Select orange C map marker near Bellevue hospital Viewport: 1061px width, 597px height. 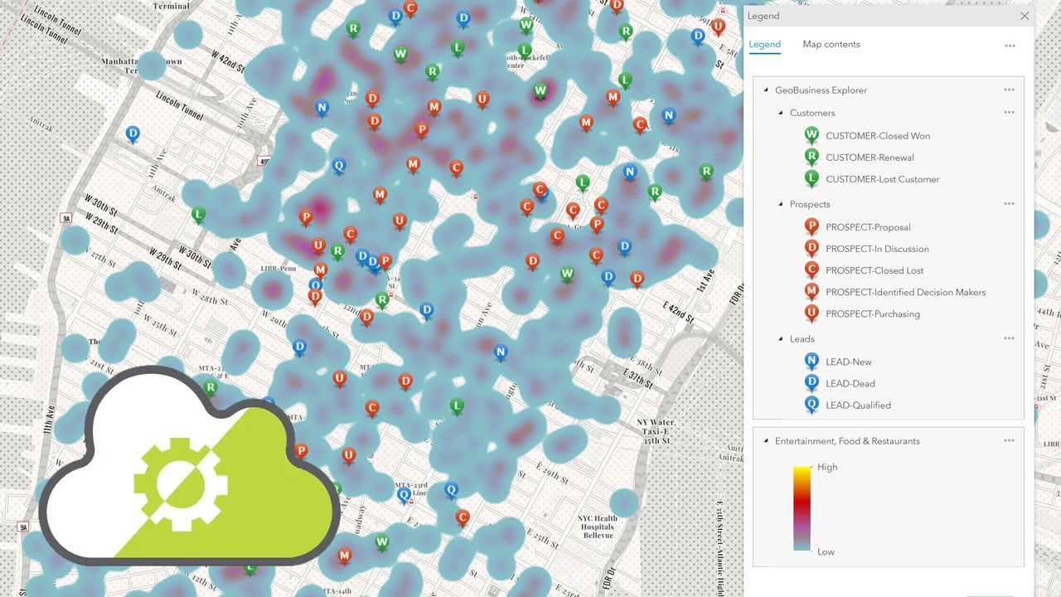click(463, 518)
